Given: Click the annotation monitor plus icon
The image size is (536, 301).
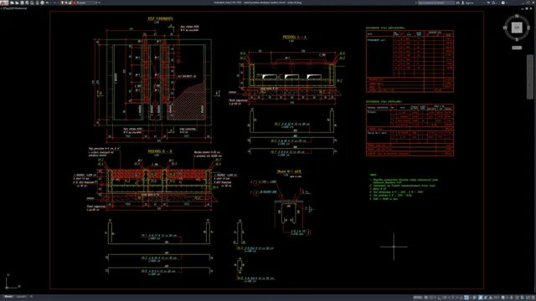Looking at the screenshot, I should (x=512, y=298).
